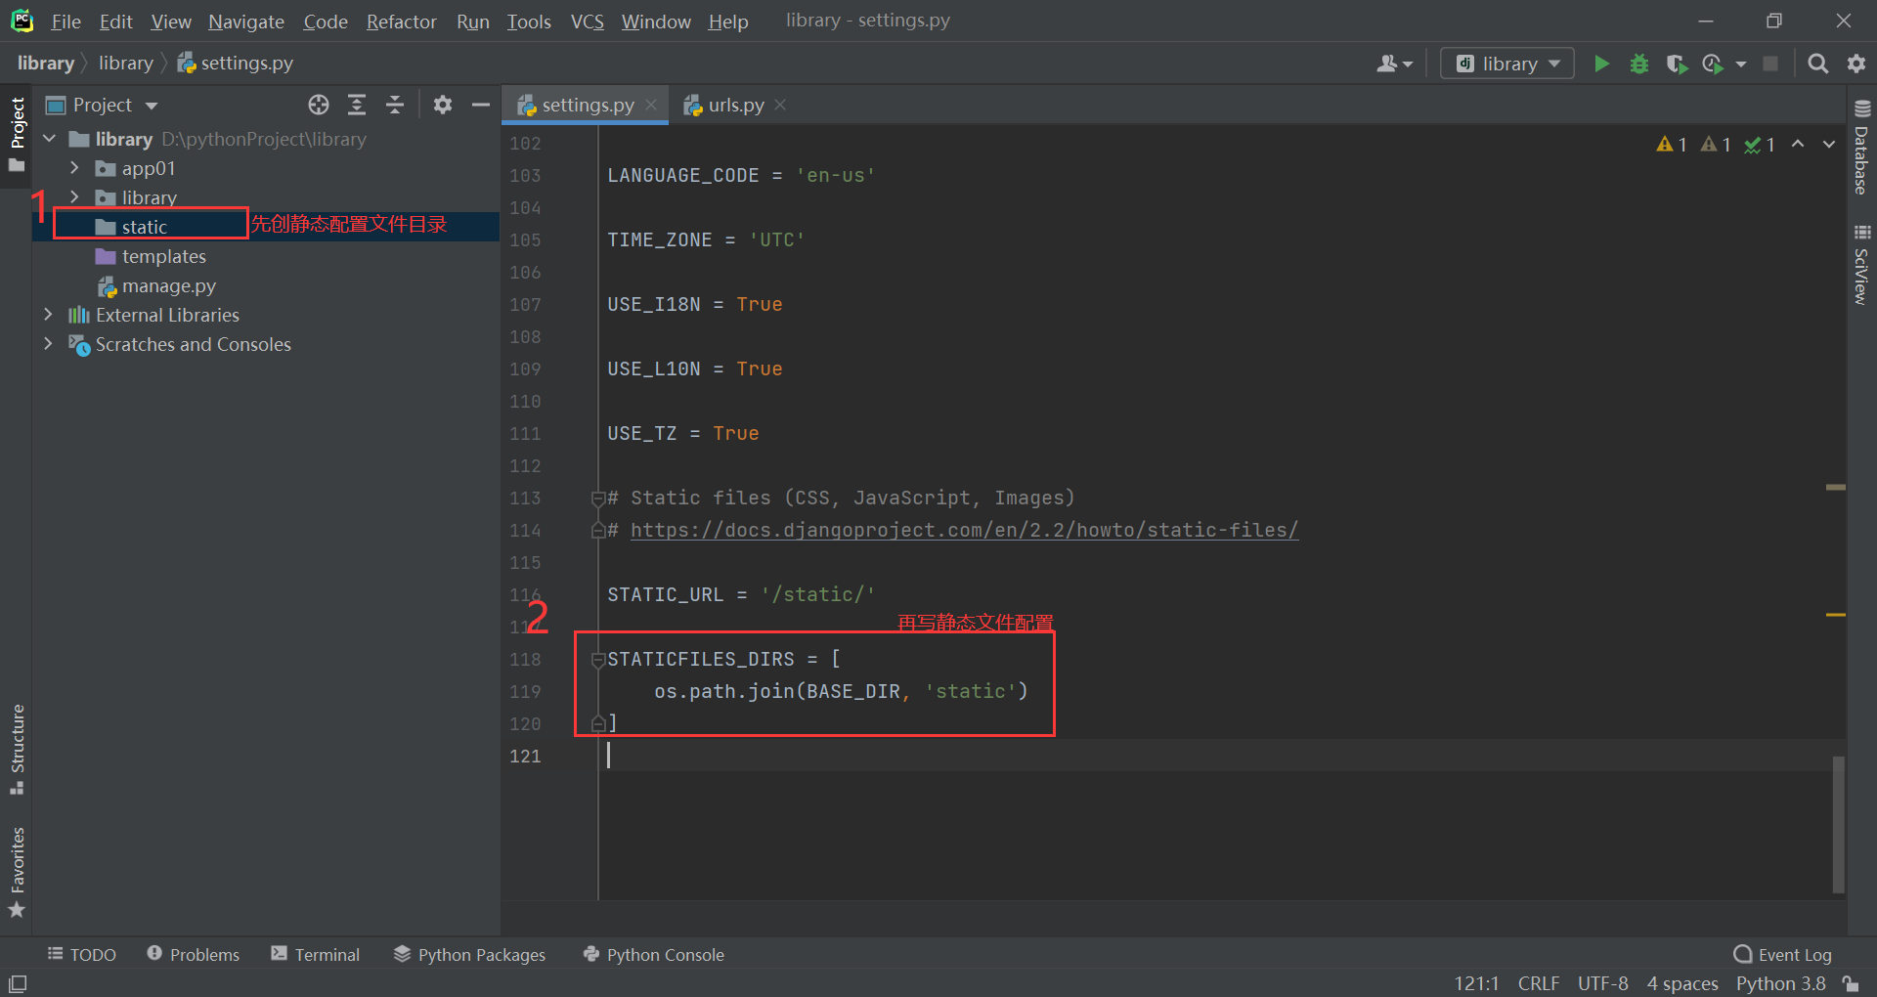The height and width of the screenshot is (997, 1877).
Task: Change file encoding UTF-8
Action: pyautogui.click(x=1603, y=983)
